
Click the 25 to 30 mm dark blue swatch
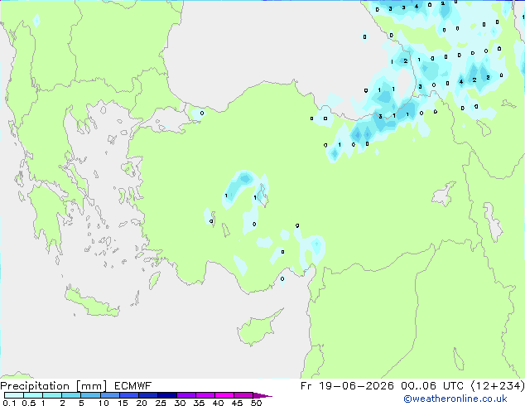click(167, 395)
